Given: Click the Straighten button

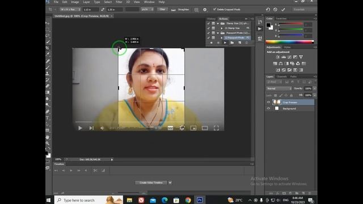Looking at the screenshot, I should coord(181,10).
